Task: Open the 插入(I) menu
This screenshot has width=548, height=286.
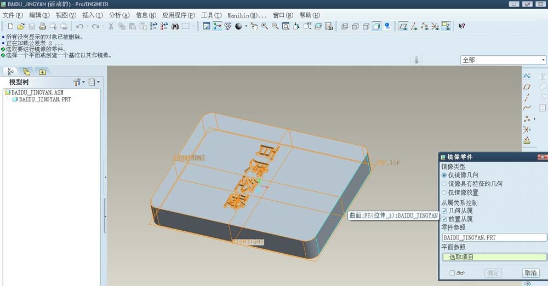Action: pyautogui.click(x=93, y=15)
